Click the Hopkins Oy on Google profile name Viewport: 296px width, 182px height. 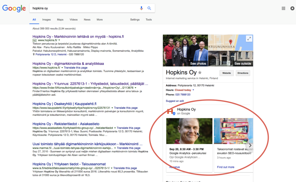click(x=186, y=109)
